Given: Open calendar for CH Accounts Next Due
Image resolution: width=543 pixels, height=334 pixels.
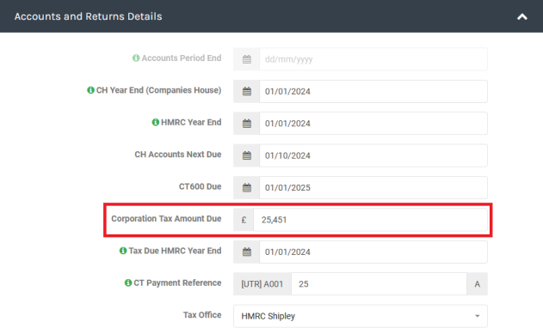Looking at the screenshot, I should point(247,155).
